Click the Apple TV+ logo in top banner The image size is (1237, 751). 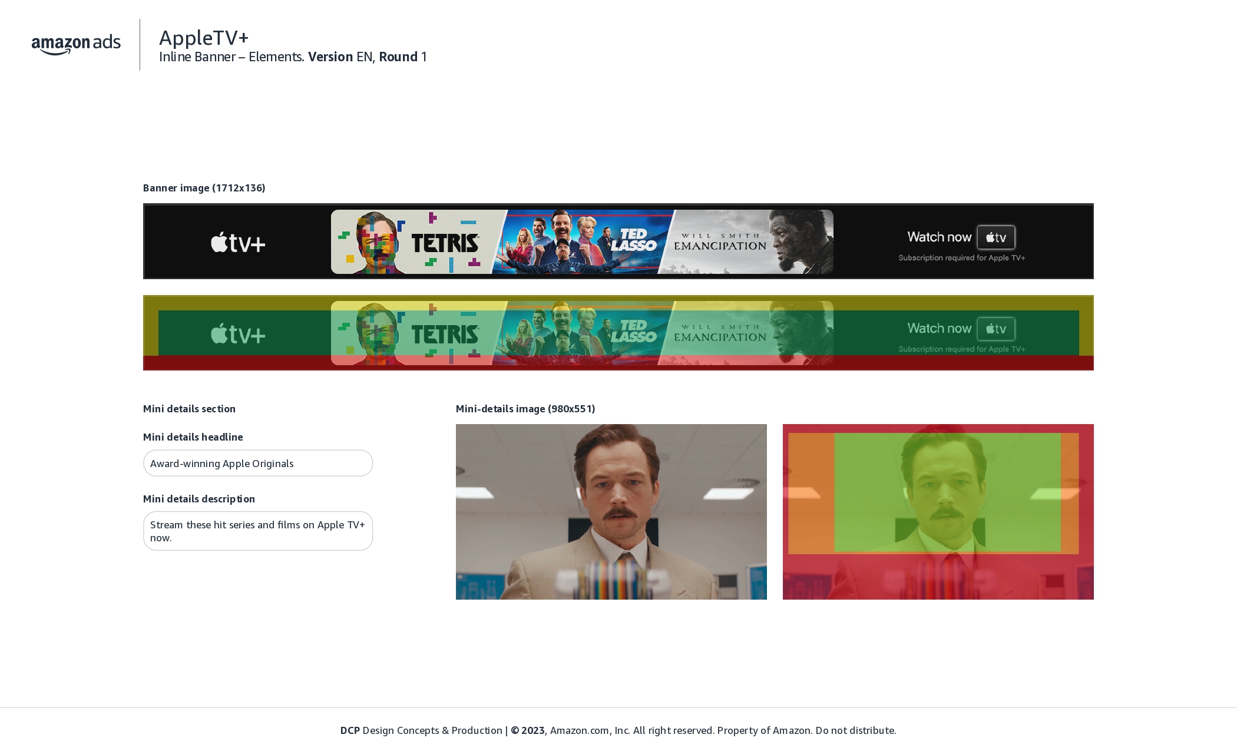238,242
